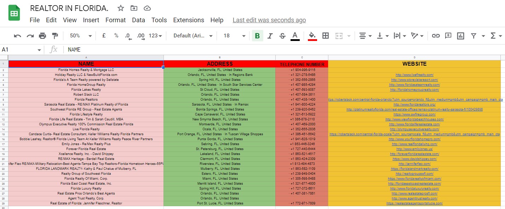This screenshot has width=505, height=209.
Task: Open the File menu
Action: (x=35, y=20)
